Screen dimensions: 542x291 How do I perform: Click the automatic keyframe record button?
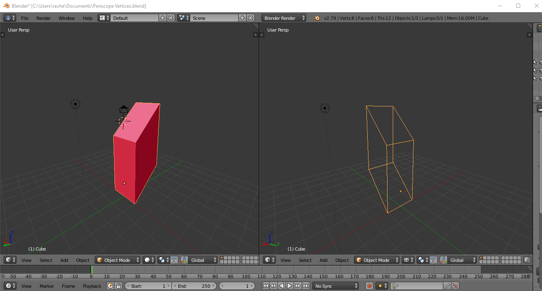coord(369,286)
